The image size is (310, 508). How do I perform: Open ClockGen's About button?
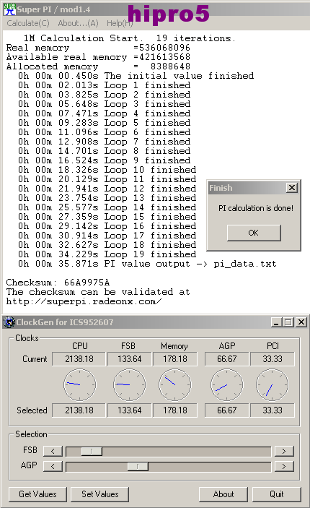pyautogui.click(x=223, y=494)
